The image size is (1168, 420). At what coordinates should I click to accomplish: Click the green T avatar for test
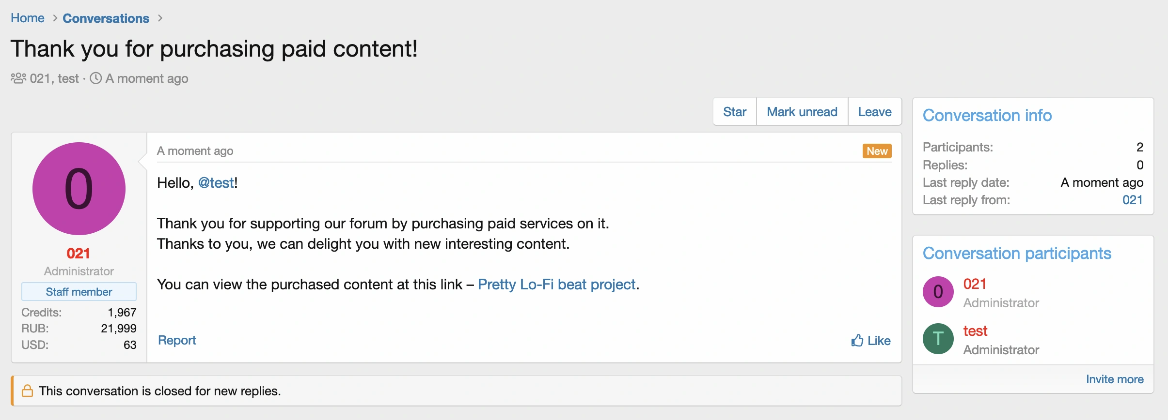click(x=938, y=339)
